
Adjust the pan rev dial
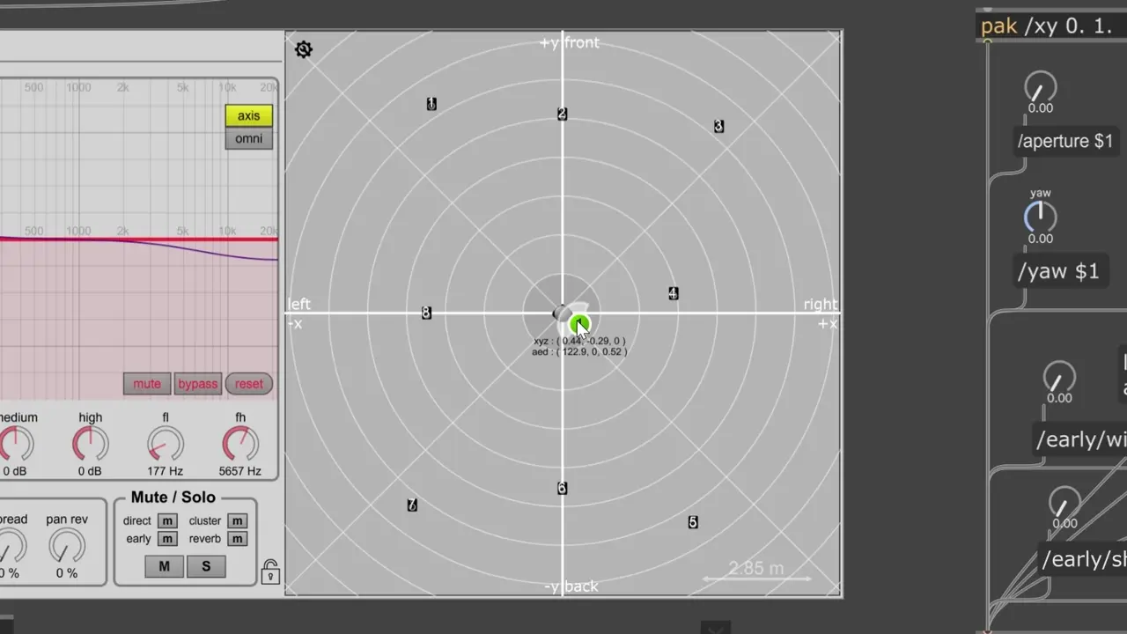(67, 547)
